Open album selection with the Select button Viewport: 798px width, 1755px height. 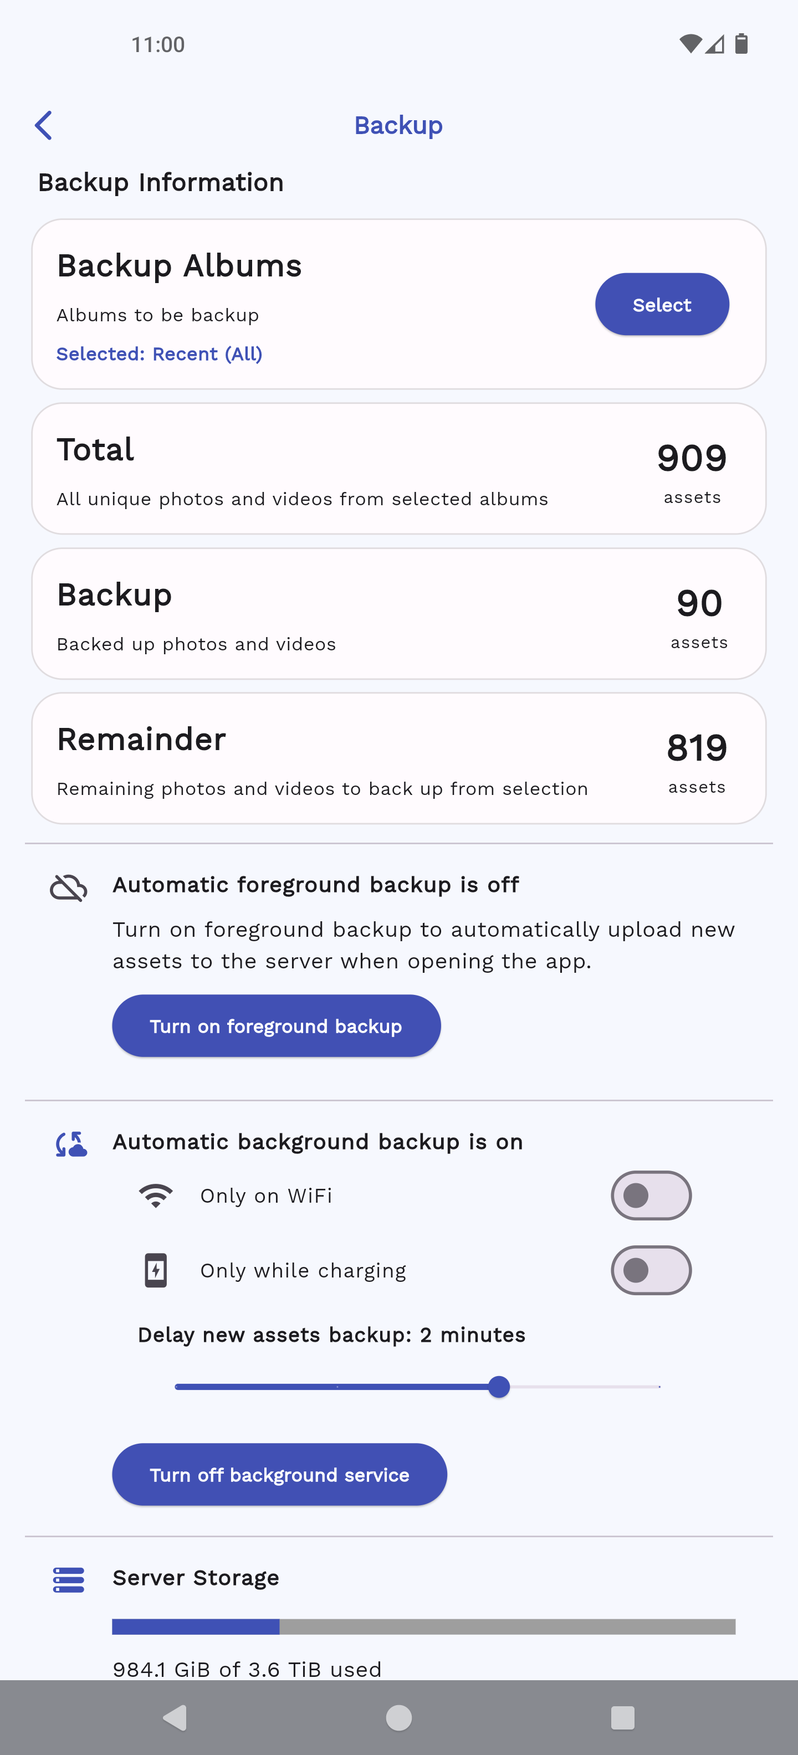pos(661,304)
